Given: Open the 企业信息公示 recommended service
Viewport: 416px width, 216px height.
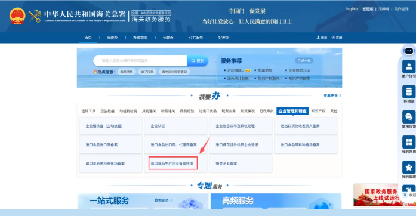Looking at the screenshot, I should [299, 70].
